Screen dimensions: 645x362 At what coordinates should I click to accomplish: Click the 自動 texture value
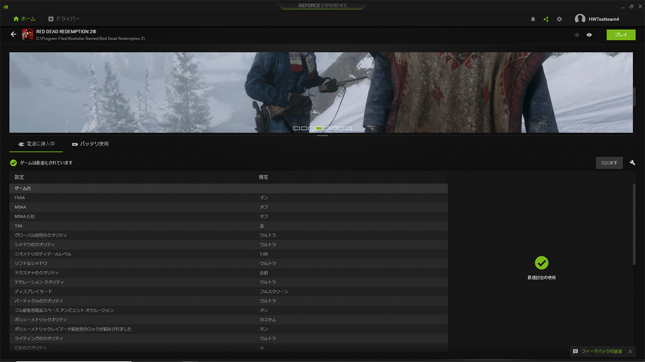(x=264, y=273)
